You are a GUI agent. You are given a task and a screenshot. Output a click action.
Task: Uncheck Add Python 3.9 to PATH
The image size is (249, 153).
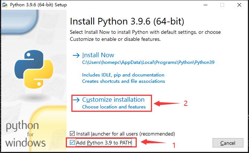point(72,142)
